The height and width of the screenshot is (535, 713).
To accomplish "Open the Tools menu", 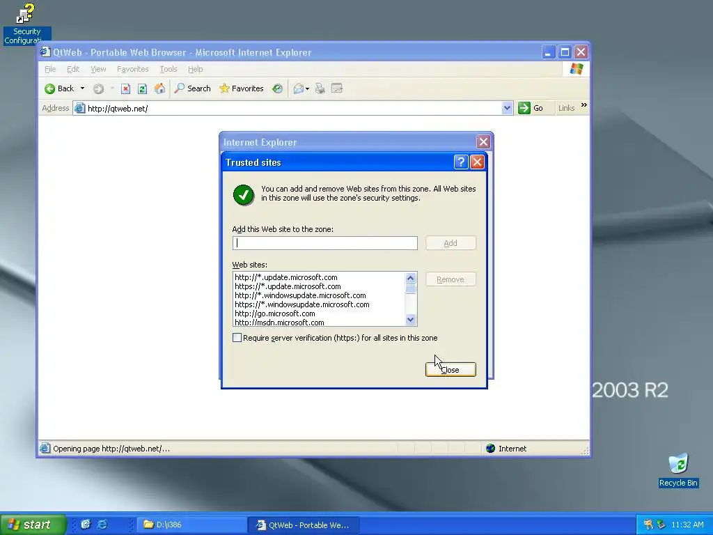I will point(169,69).
